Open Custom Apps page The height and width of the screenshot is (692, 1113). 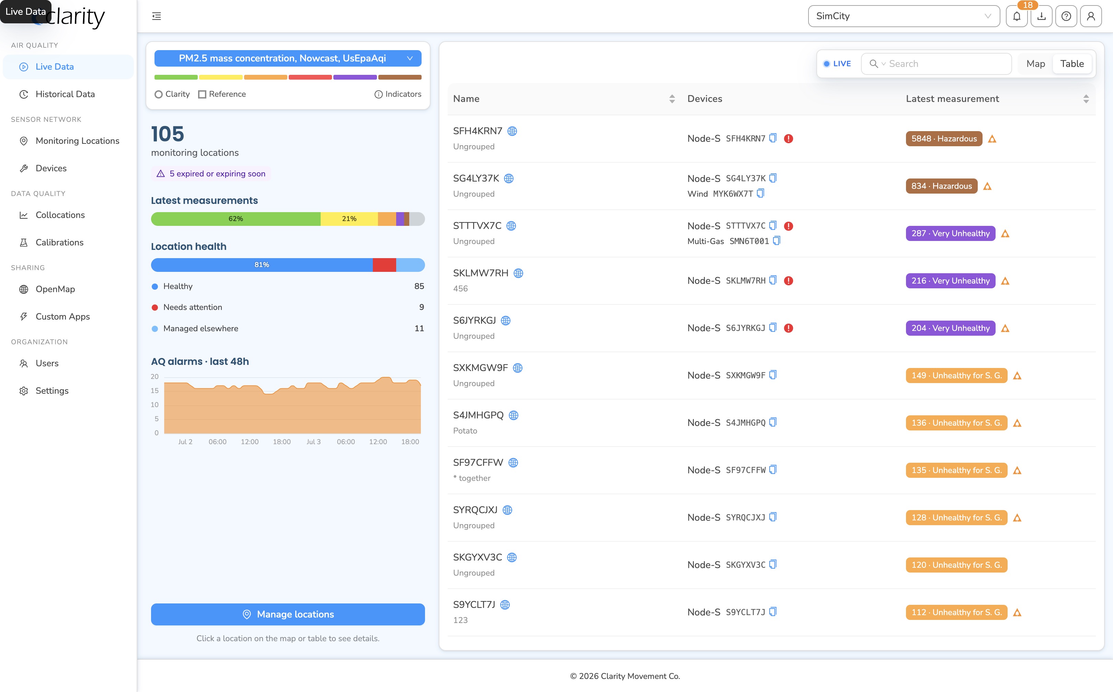(68, 317)
